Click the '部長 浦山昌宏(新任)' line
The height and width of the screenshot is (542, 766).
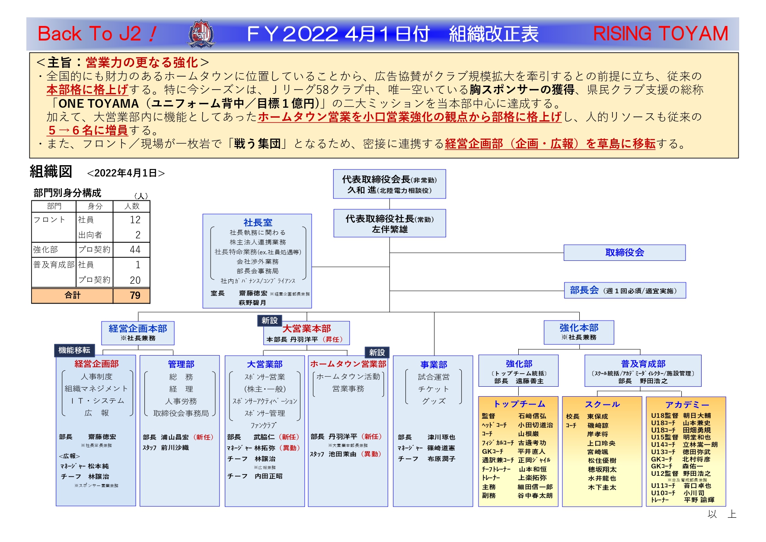pyautogui.click(x=178, y=437)
